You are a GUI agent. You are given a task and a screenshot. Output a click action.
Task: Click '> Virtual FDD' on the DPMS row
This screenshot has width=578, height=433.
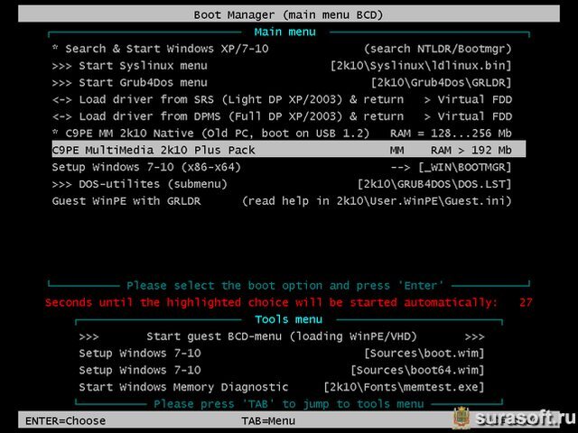[468, 116]
